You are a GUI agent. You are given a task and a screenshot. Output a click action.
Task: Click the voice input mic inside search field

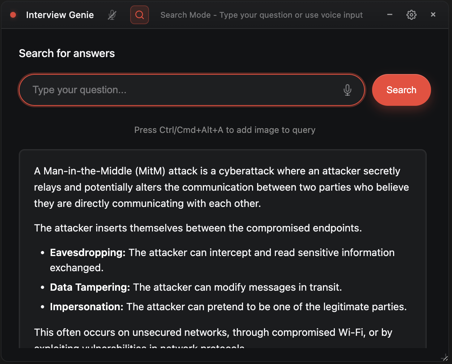[347, 90]
